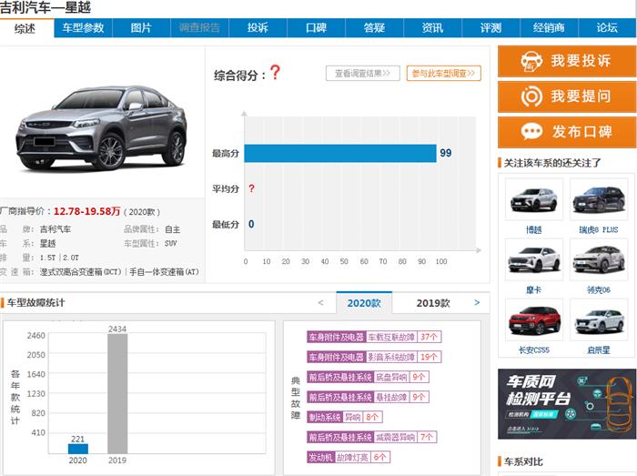
Task: Click the 影音系统故障 fault tag
Action: (x=374, y=357)
